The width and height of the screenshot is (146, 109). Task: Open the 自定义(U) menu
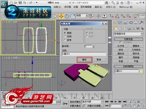coord(111,7)
